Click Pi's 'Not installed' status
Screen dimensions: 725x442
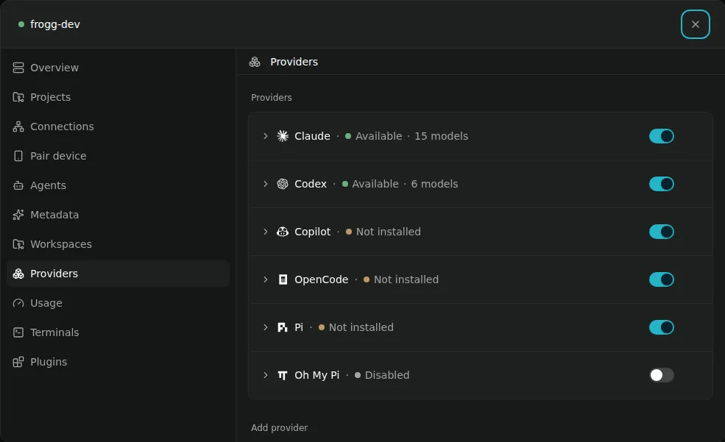[x=361, y=327]
